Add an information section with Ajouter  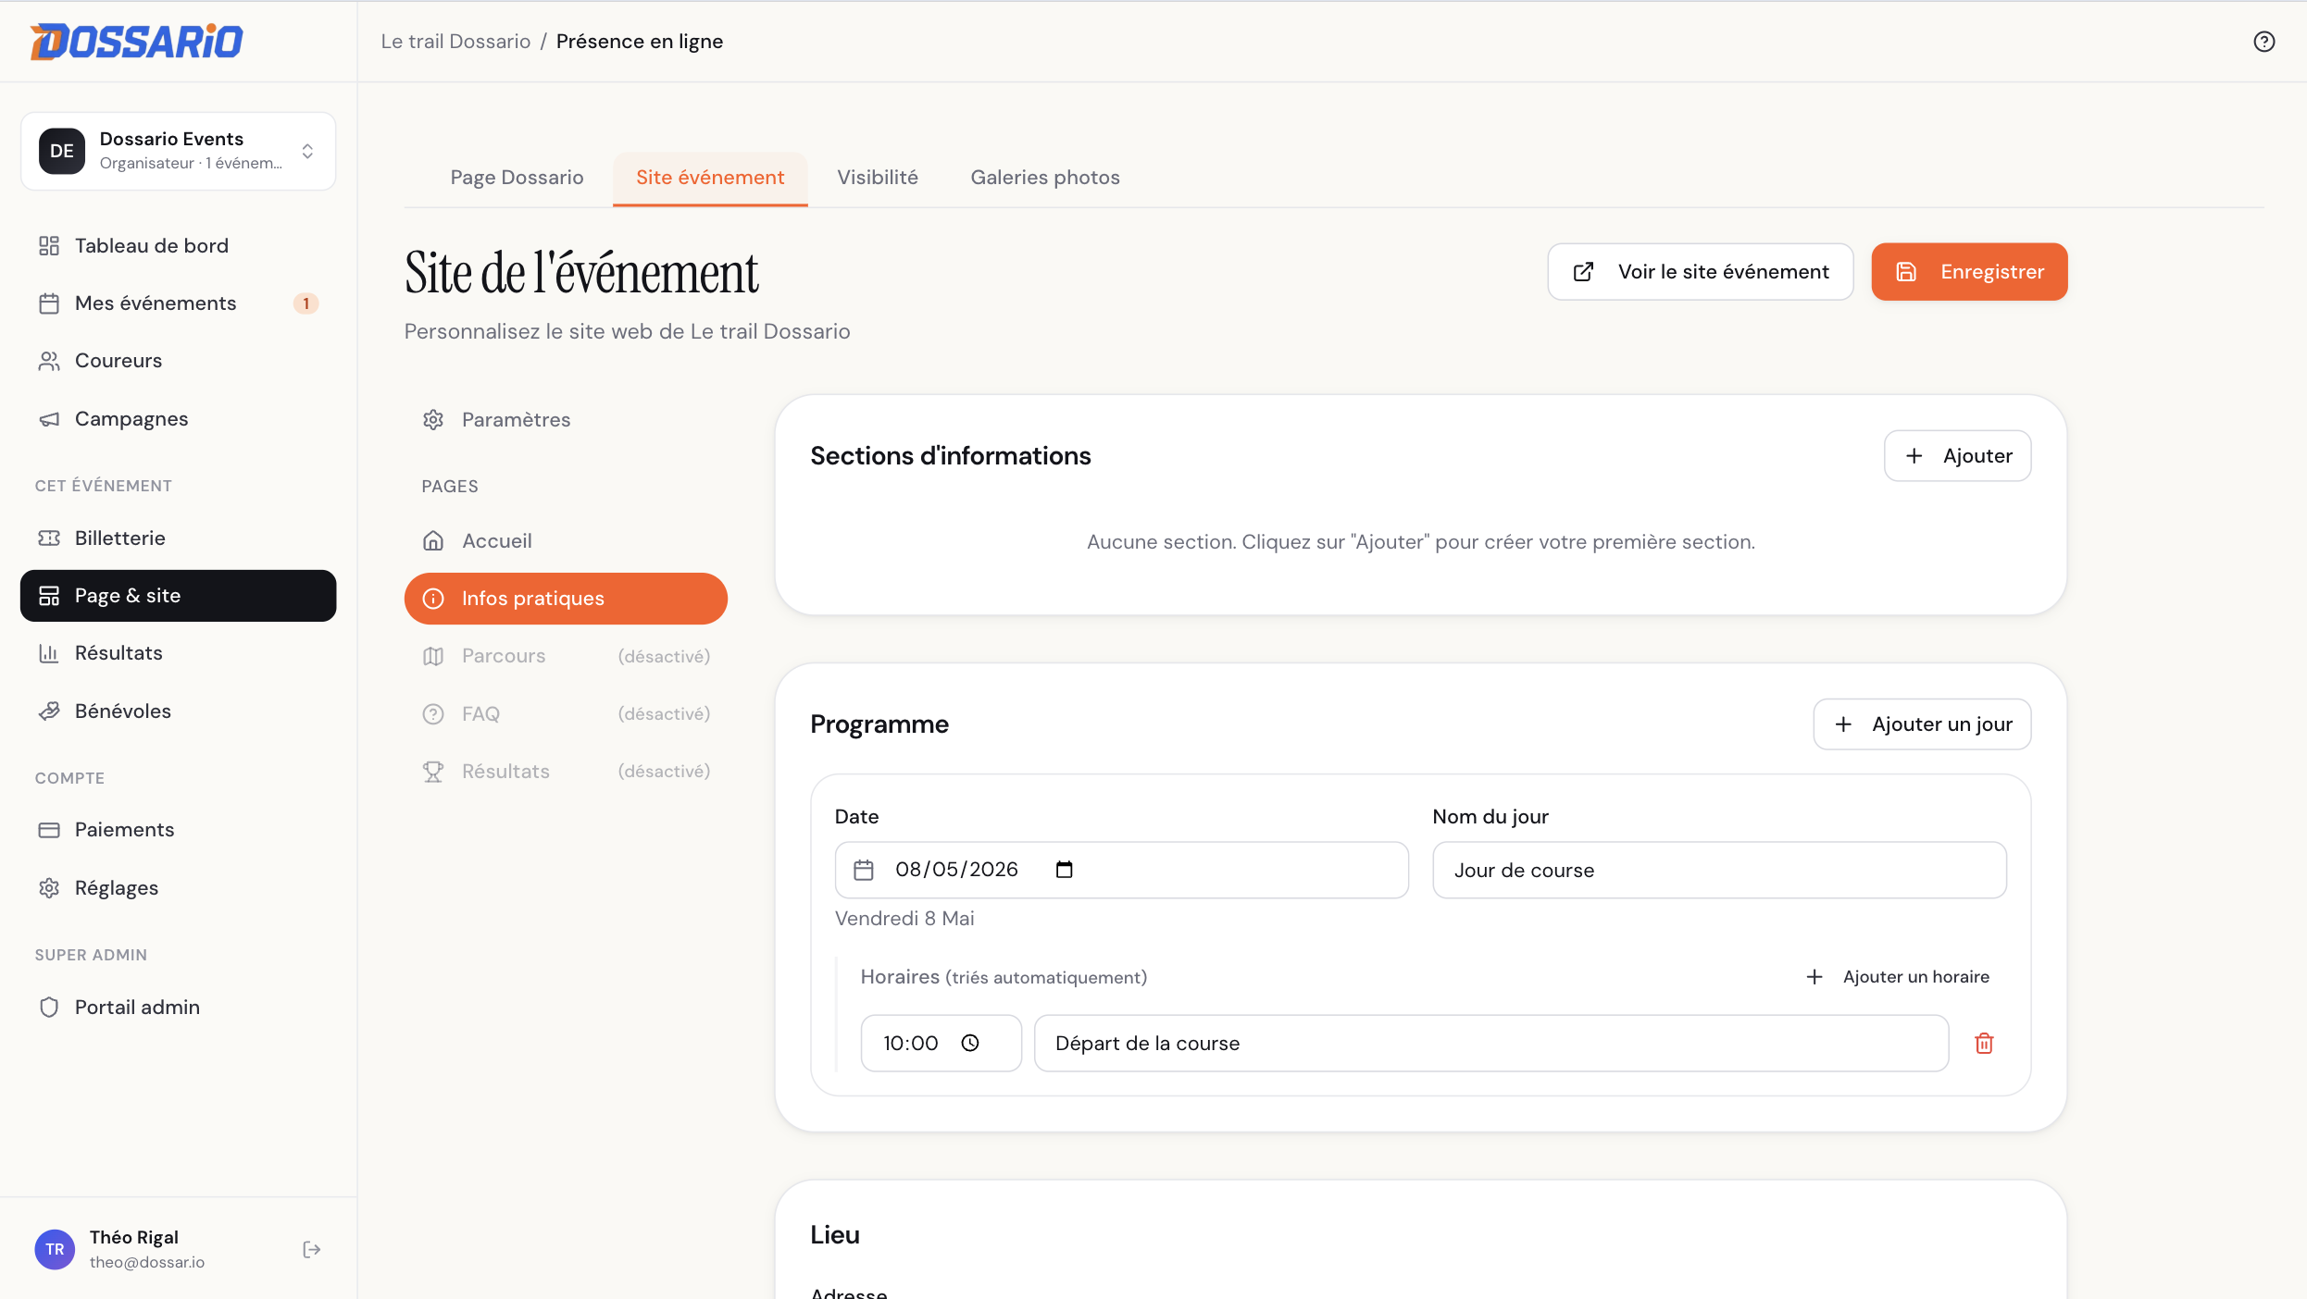point(1958,456)
